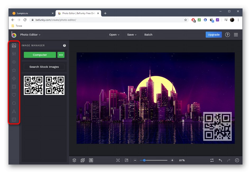Close the BeFunky Photo Editor tab

point(98,13)
